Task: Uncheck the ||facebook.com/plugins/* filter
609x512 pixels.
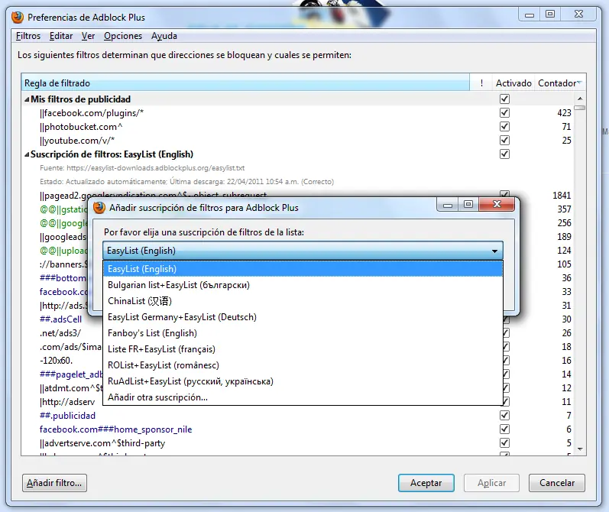Action: pos(504,112)
